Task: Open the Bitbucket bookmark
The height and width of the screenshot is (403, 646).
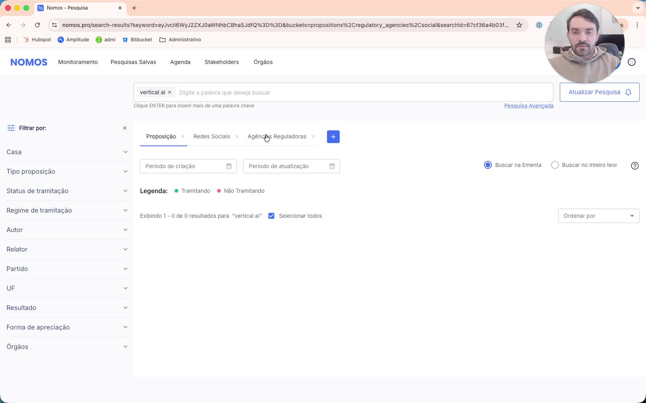Action: pyautogui.click(x=137, y=40)
